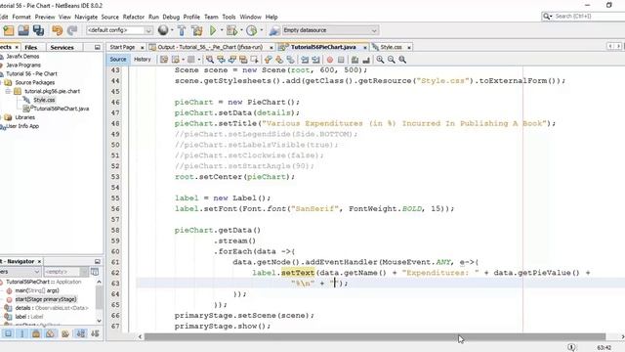Open dropdown arrow next to browser globe

pyautogui.click(x=172, y=30)
